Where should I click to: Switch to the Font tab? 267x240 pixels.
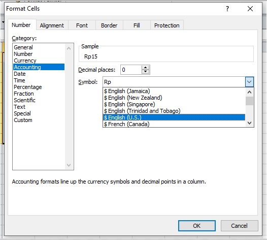tap(82, 25)
